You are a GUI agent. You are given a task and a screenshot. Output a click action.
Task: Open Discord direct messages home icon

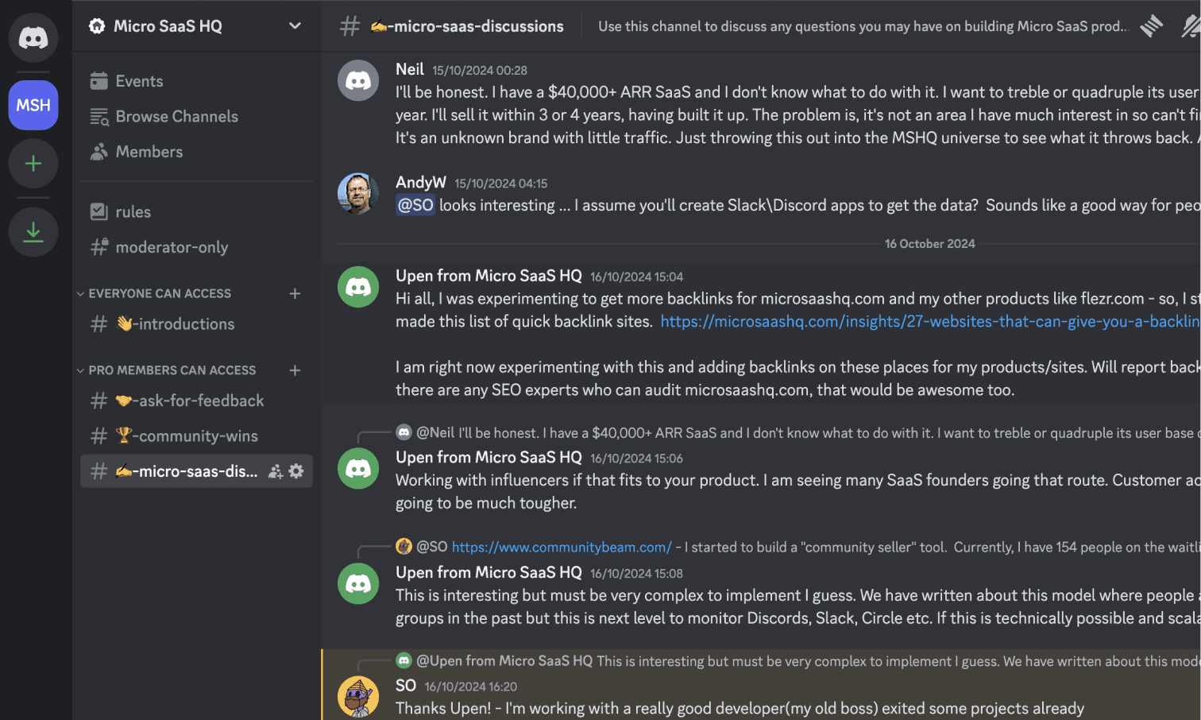click(x=33, y=37)
